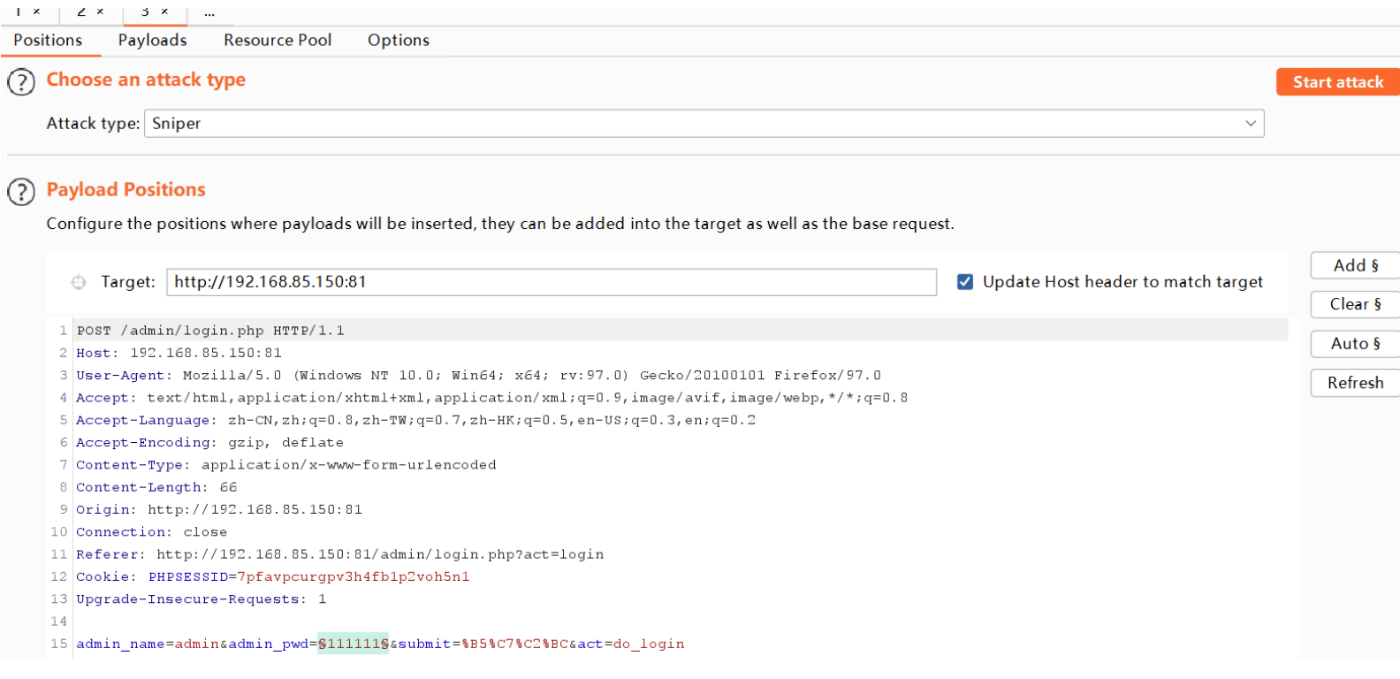Open help icon beside Payload Positions
Screen dimensions: 1400x679
(21, 191)
